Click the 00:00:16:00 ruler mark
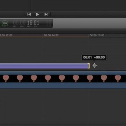The image size is (126, 126). click(97, 35)
